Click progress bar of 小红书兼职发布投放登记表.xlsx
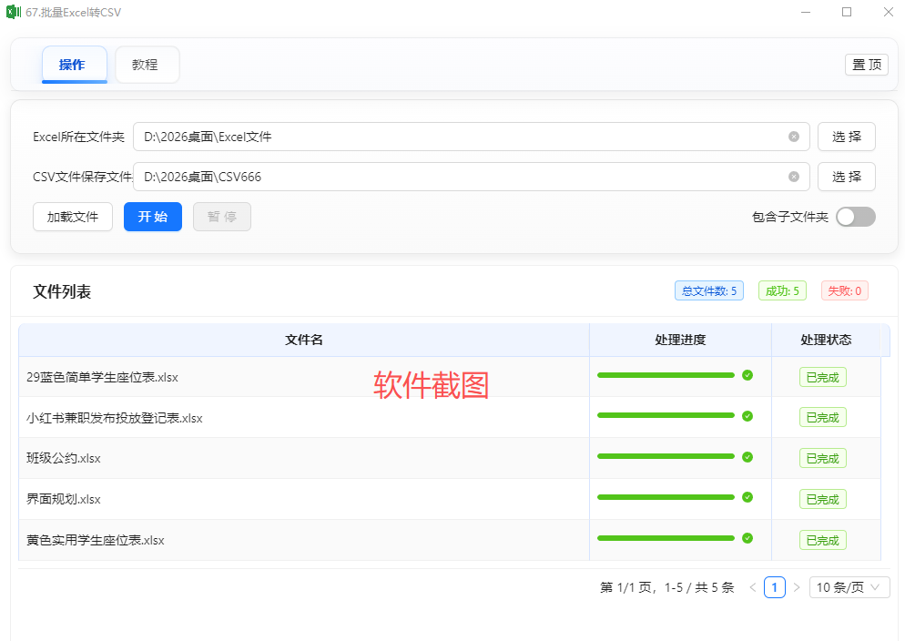Image resolution: width=905 pixels, height=641 pixels. pos(666,415)
